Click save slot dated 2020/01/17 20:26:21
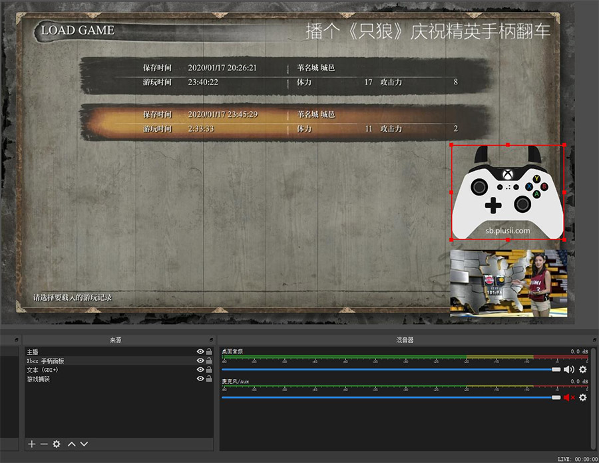The width and height of the screenshot is (599, 463). coord(286,75)
